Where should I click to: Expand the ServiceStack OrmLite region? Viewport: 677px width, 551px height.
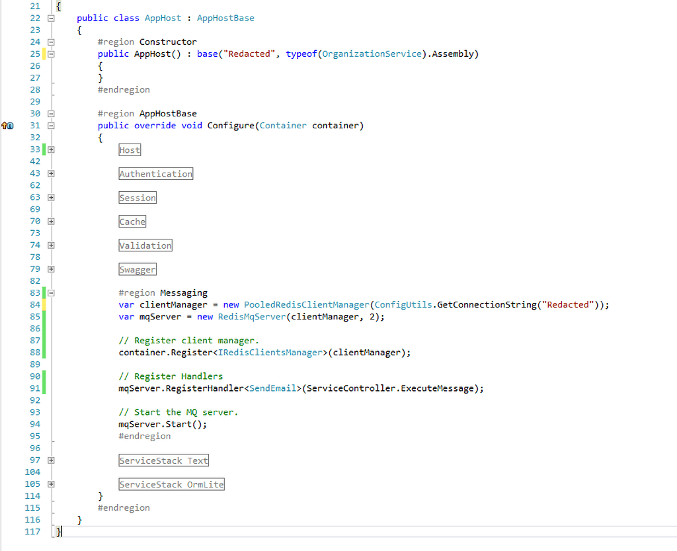pos(51,484)
